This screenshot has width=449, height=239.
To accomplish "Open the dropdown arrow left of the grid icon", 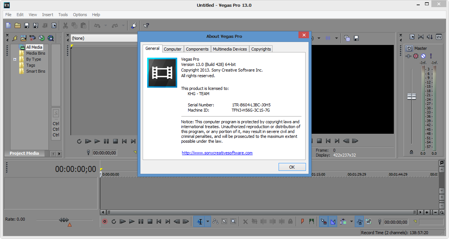I will pos(319,38).
